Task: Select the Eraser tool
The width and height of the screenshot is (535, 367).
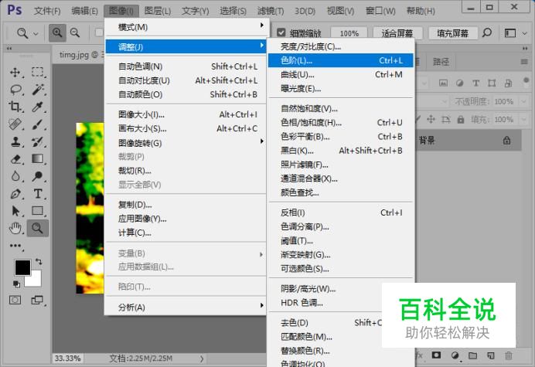Action: point(15,159)
